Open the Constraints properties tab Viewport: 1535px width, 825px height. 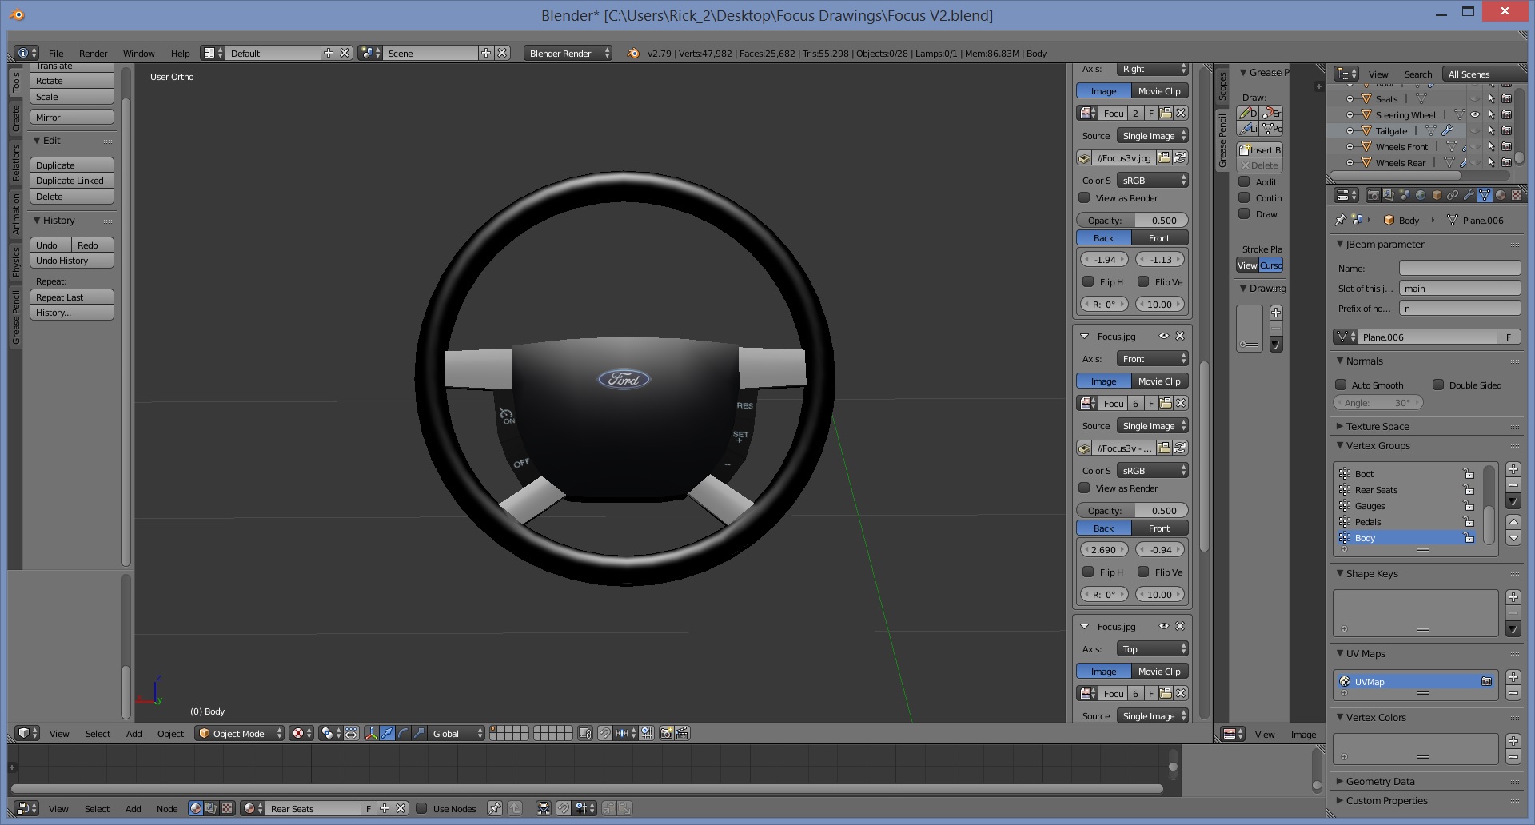point(1453,195)
